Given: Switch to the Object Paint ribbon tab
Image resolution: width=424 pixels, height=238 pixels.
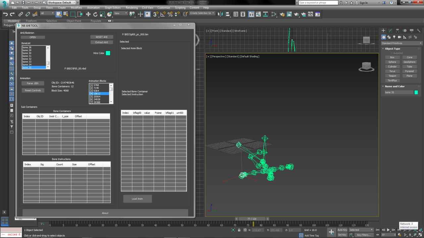Looking at the screenshot, I should pyautogui.click(x=74, y=21).
